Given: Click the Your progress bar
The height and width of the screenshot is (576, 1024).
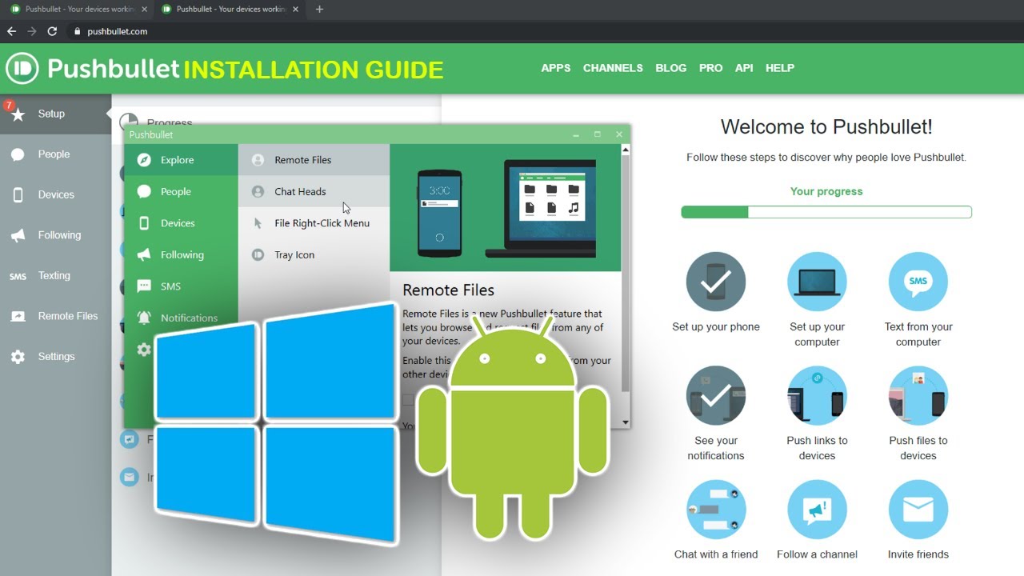Looking at the screenshot, I should [826, 212].
